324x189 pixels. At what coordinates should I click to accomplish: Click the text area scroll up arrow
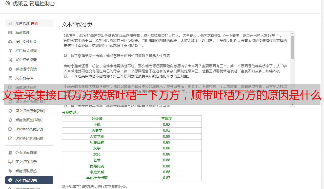coord(292,33)
